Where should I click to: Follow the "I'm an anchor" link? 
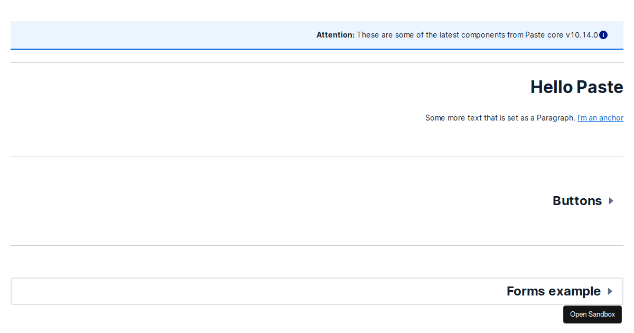coord(600,118)
